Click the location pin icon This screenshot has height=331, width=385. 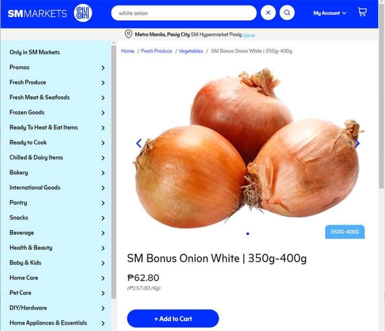(128, 34)
